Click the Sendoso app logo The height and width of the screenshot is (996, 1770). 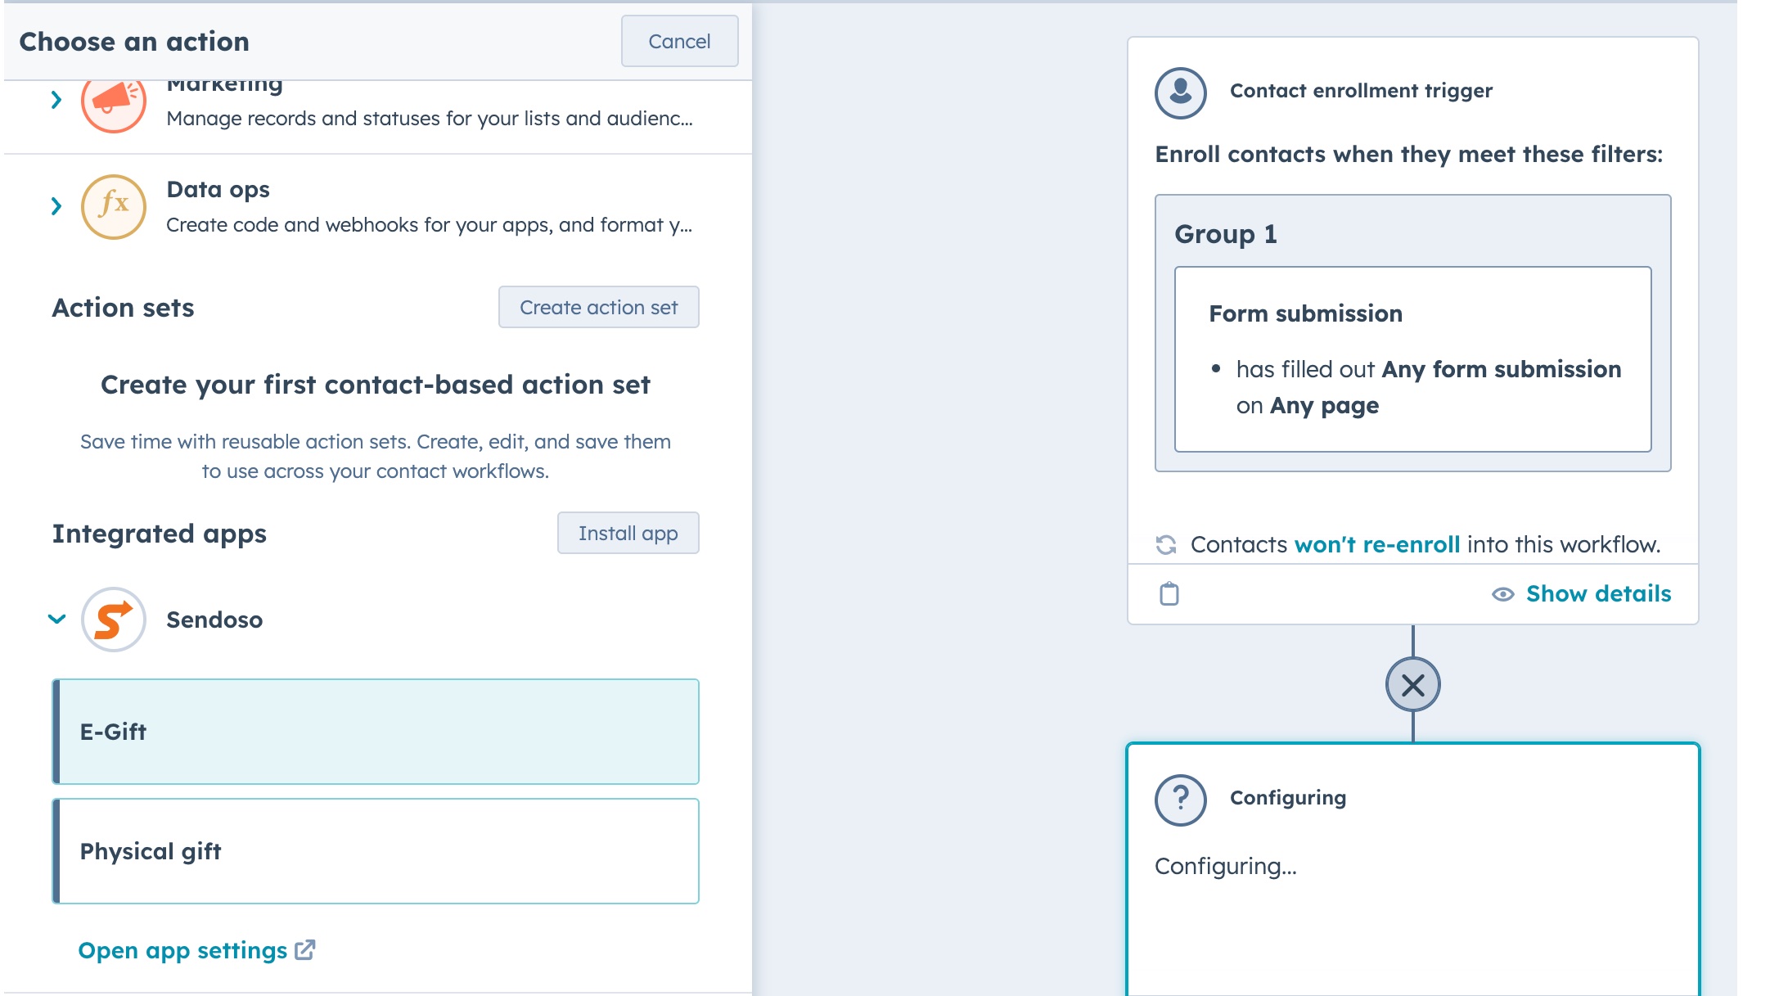(113, 620)
